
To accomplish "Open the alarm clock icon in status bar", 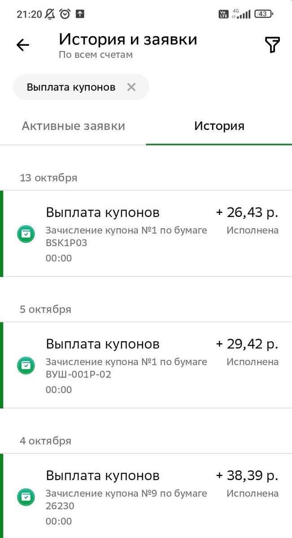I will (64, 14).
